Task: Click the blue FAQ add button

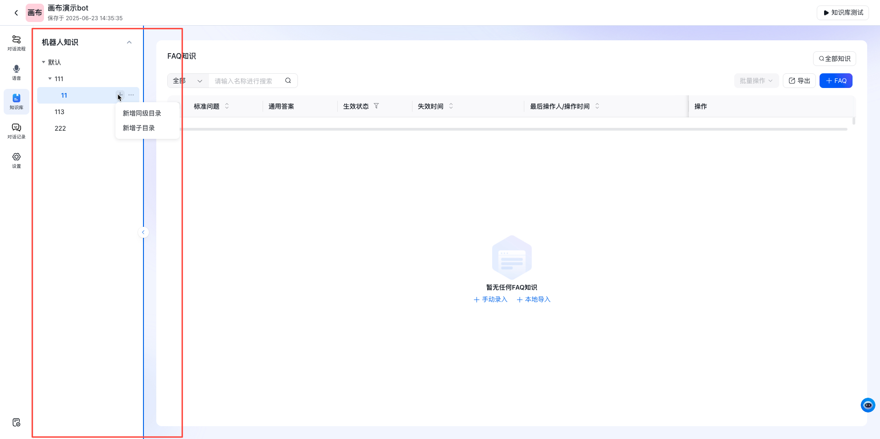Action: tap(836, 80)
